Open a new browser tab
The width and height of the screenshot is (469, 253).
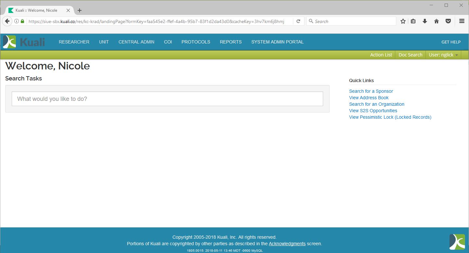(x=80, y=10)
